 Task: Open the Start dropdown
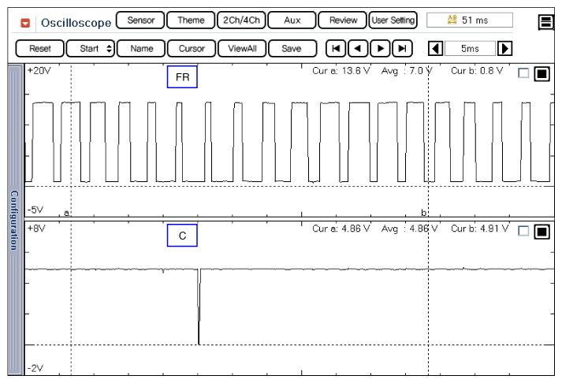[x=91, y=49]
